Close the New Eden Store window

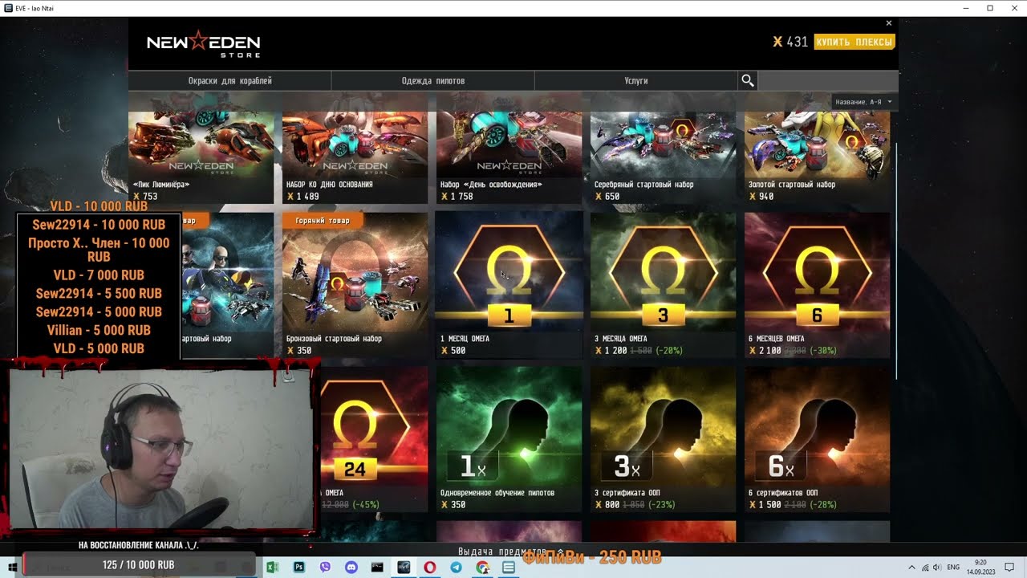(888, 23)
